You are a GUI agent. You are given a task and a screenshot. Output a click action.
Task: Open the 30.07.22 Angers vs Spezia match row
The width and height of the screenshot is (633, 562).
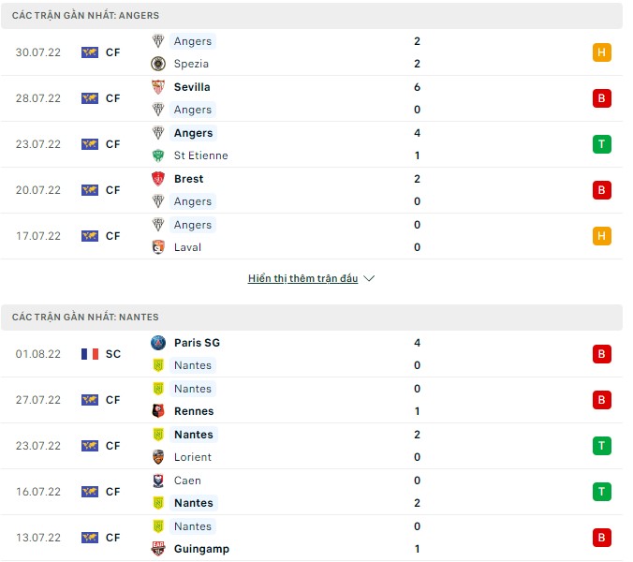[309, 52]
